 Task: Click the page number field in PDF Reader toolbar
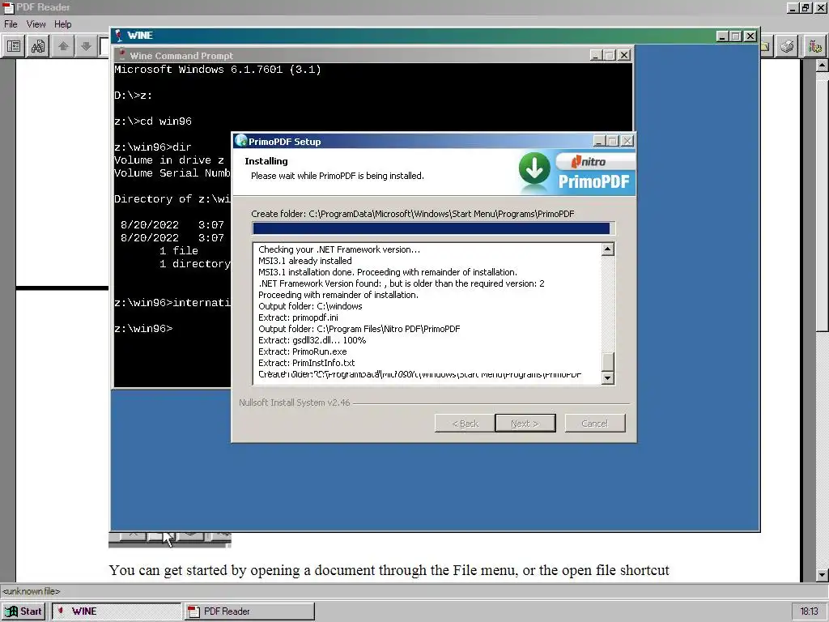[x=104, y=46]
